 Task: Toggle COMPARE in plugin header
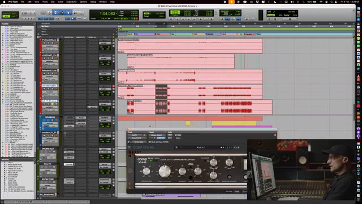pyautogui.click(x=161, y=138)
